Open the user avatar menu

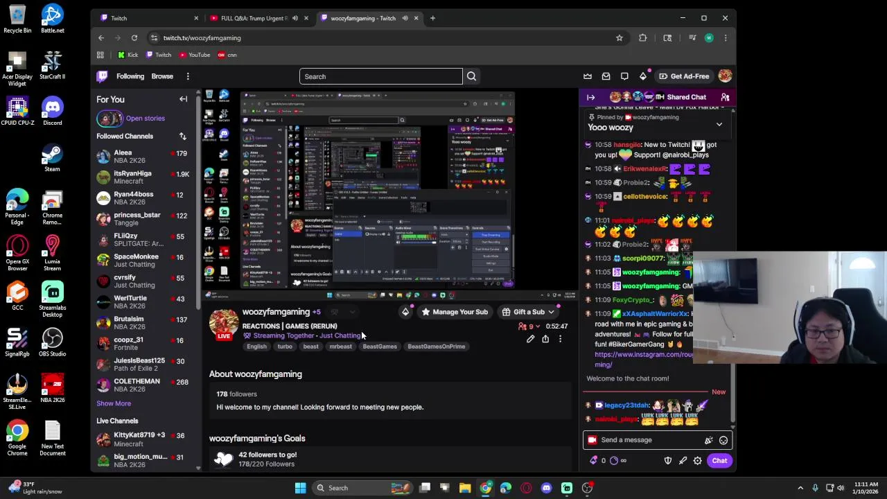pyautogui.click(x=725, y=76)
